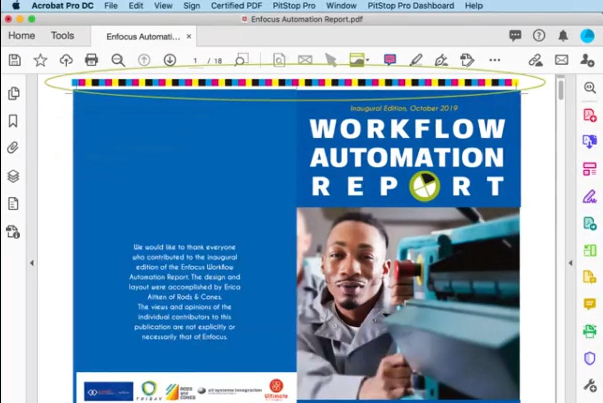This screenshot has width=603, height=403.
Task: Open the notifications bell
Action: [563, 36]
